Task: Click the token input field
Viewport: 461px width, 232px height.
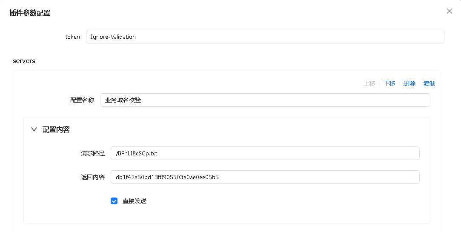Action: (x=265, y=37)
